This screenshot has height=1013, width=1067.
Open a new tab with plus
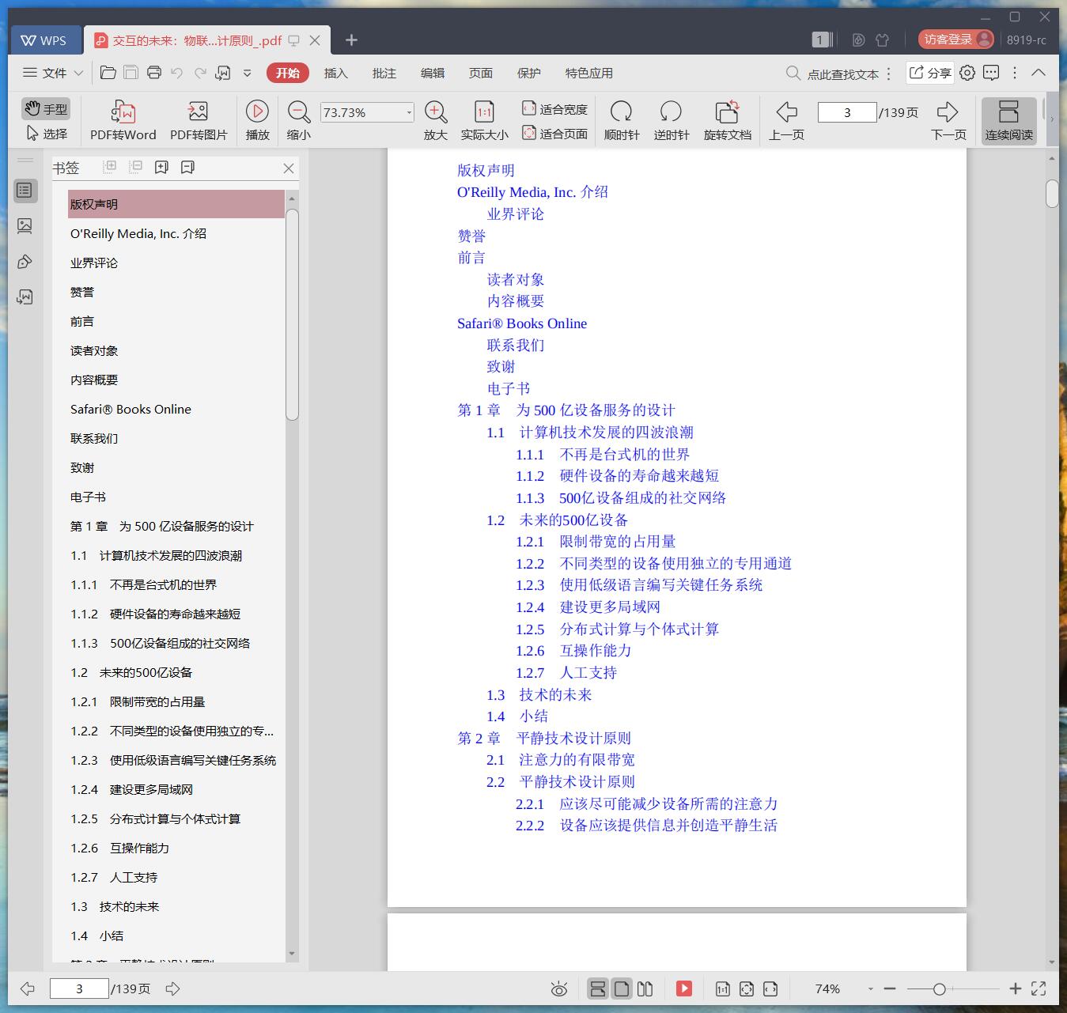click(x=351, y=40)
